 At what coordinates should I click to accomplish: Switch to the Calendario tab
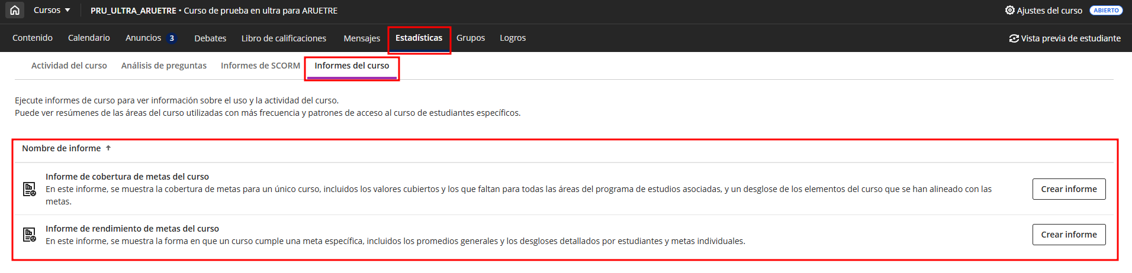pyautogui.click(x=89, y=38)
